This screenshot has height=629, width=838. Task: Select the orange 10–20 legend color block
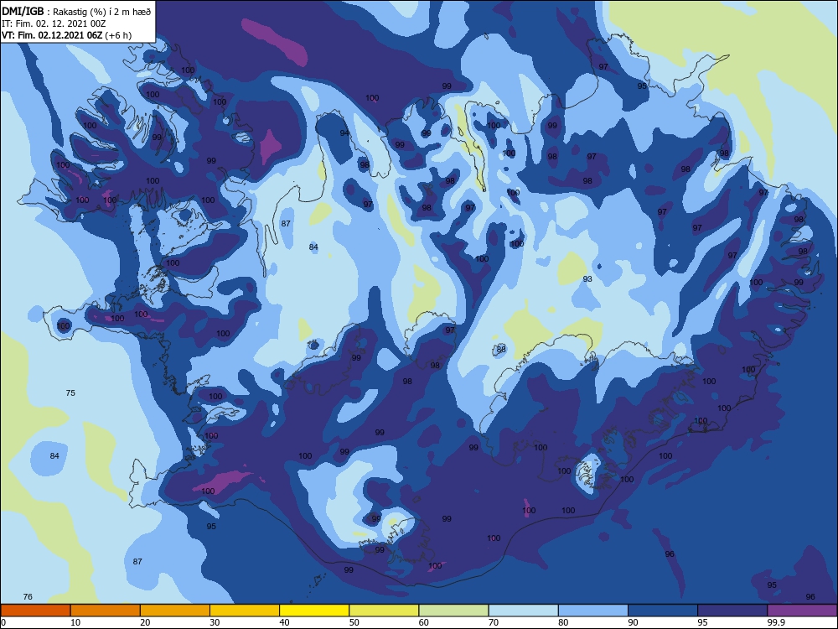(106, 611)
